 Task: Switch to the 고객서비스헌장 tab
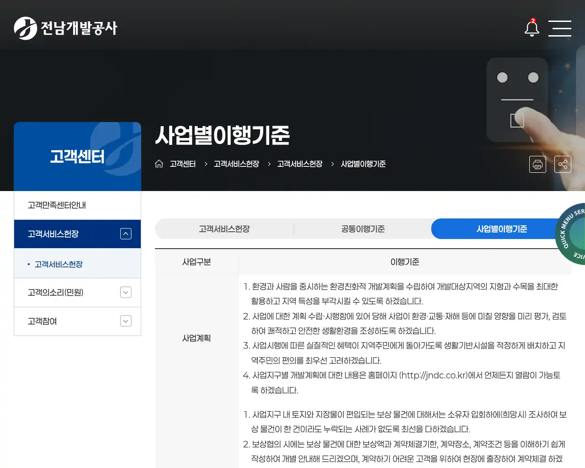tap(224, 229)
